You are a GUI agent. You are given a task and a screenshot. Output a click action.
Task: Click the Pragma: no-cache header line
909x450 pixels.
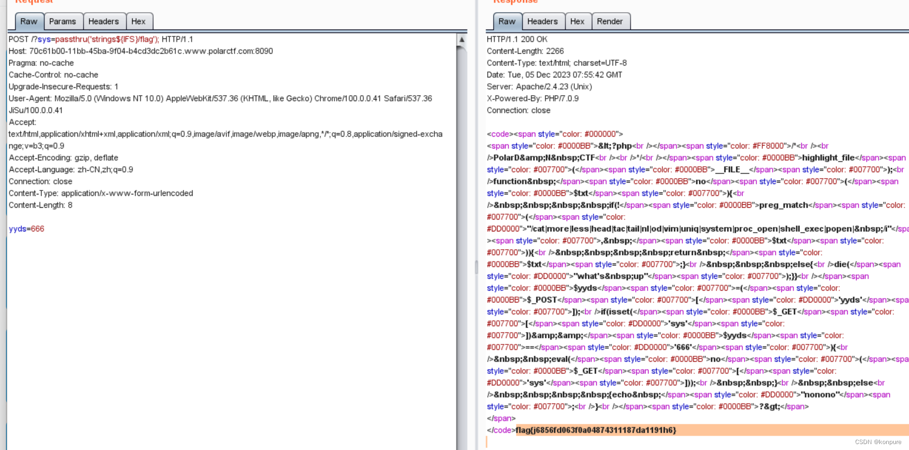(x=41, y=63)
